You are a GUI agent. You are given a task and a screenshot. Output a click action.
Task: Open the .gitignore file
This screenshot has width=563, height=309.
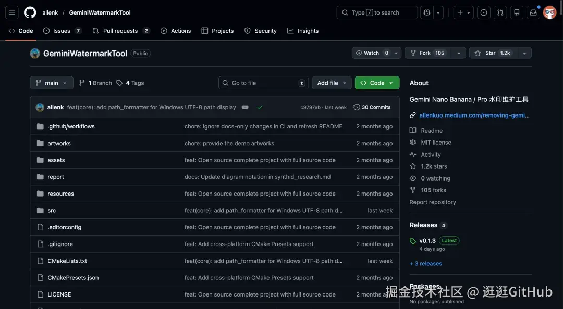(x=60, y=244)
